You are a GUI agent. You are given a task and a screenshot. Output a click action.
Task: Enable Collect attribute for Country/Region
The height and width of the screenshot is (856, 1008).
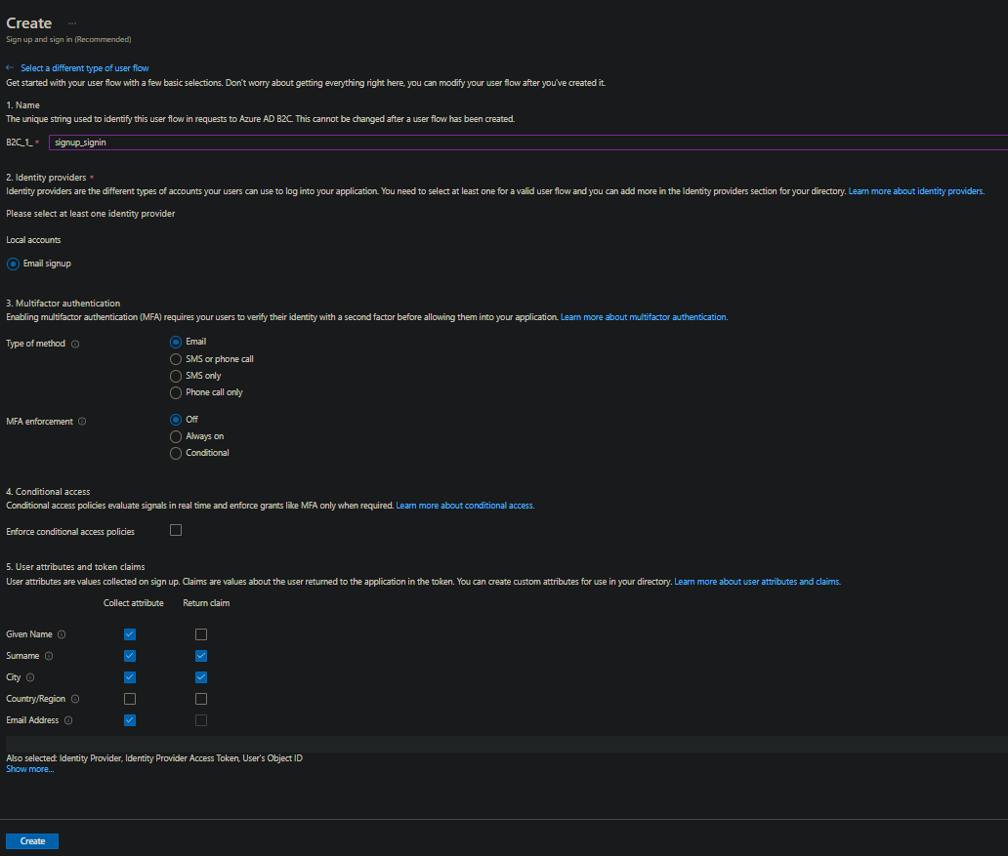[x=130, y=698]
